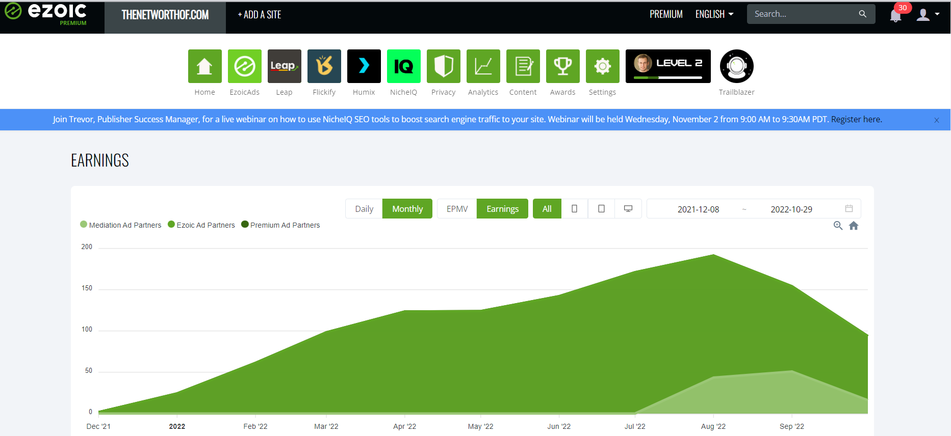Click the search magnifier icon

[862, 14]
